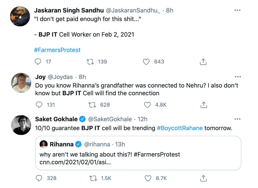The image size is (258, 188).
Task: Share Joy's tweet via share icon
Action: click(204, 105)
